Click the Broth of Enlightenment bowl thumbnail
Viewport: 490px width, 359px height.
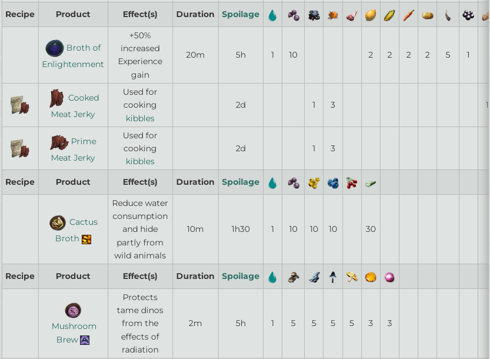(x=55, y=48)
